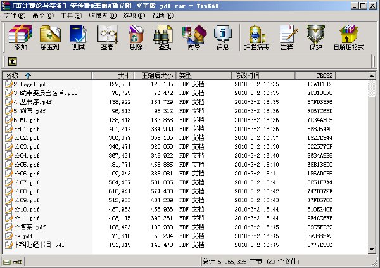380x268 pixels.
Task: Sort by 类型 column header
Action: pos(204,75)
